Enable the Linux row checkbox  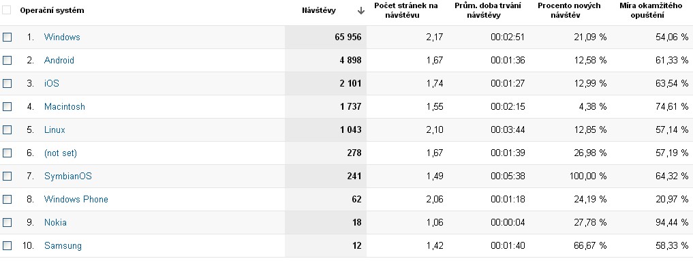pyautogui.click(x=7, y=130)
